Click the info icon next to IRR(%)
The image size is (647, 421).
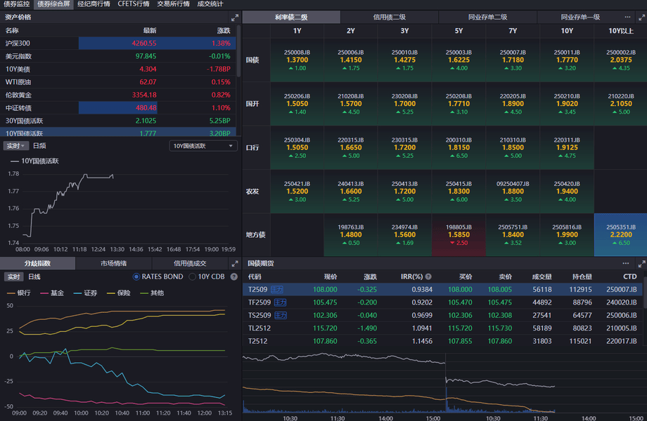tap(428, 276)
